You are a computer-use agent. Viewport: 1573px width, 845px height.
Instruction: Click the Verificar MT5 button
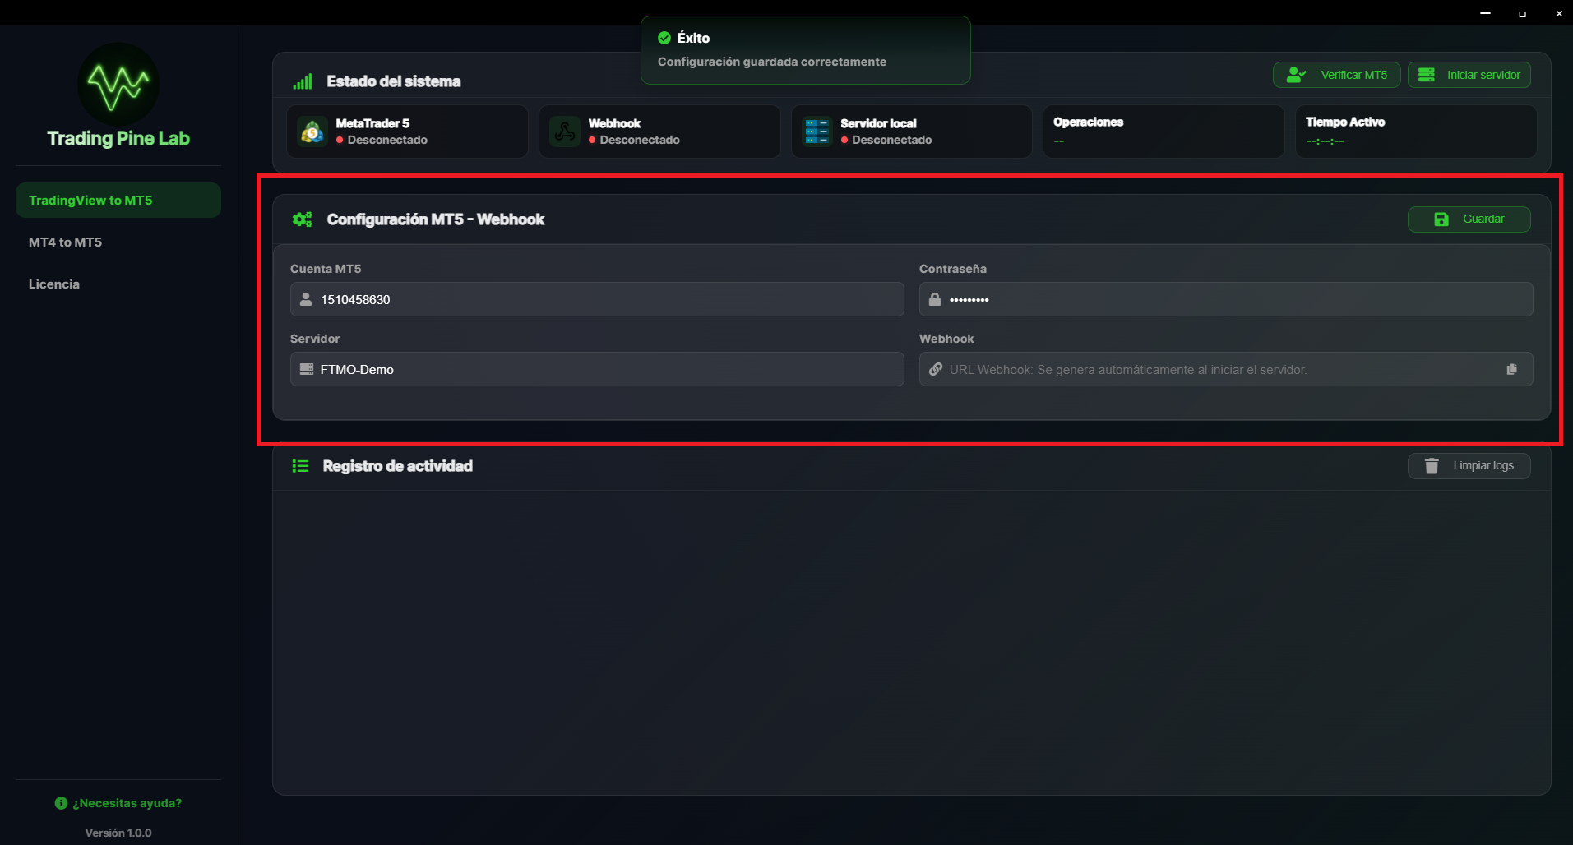[1336, 75]
